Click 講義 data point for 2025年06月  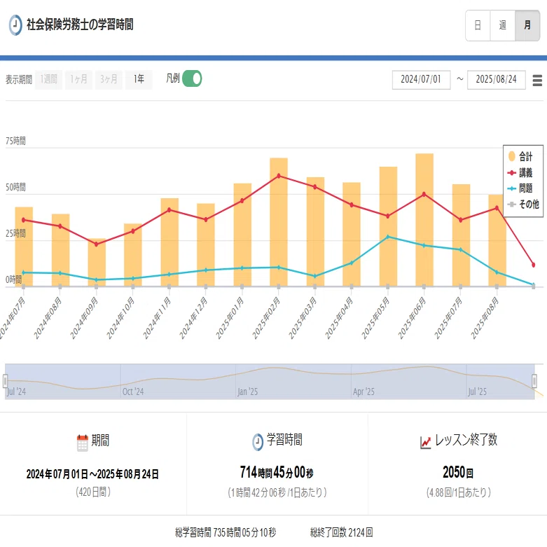click(x=424, y=194)
